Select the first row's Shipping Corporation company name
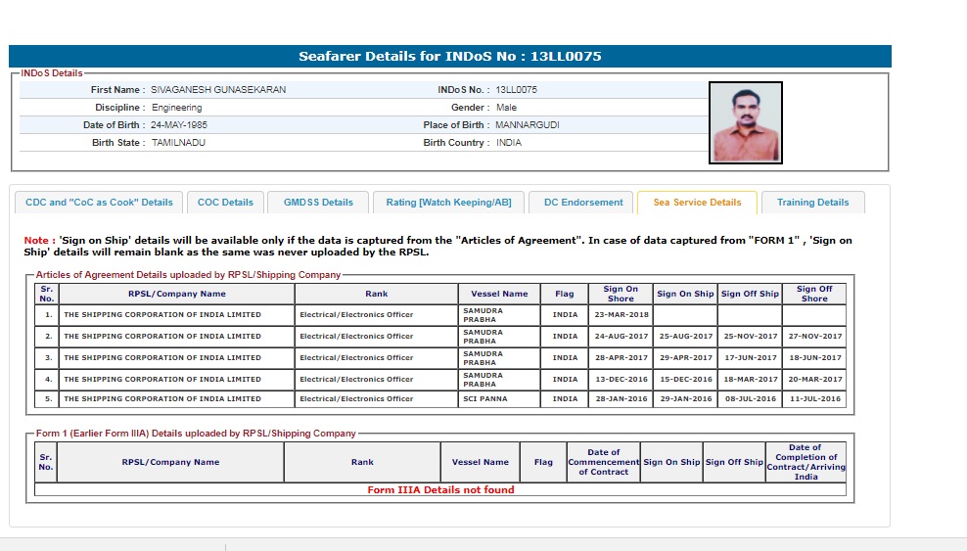The width and height of the screenshot is (967, 551). pyautogui.click(x=162, y=315)
